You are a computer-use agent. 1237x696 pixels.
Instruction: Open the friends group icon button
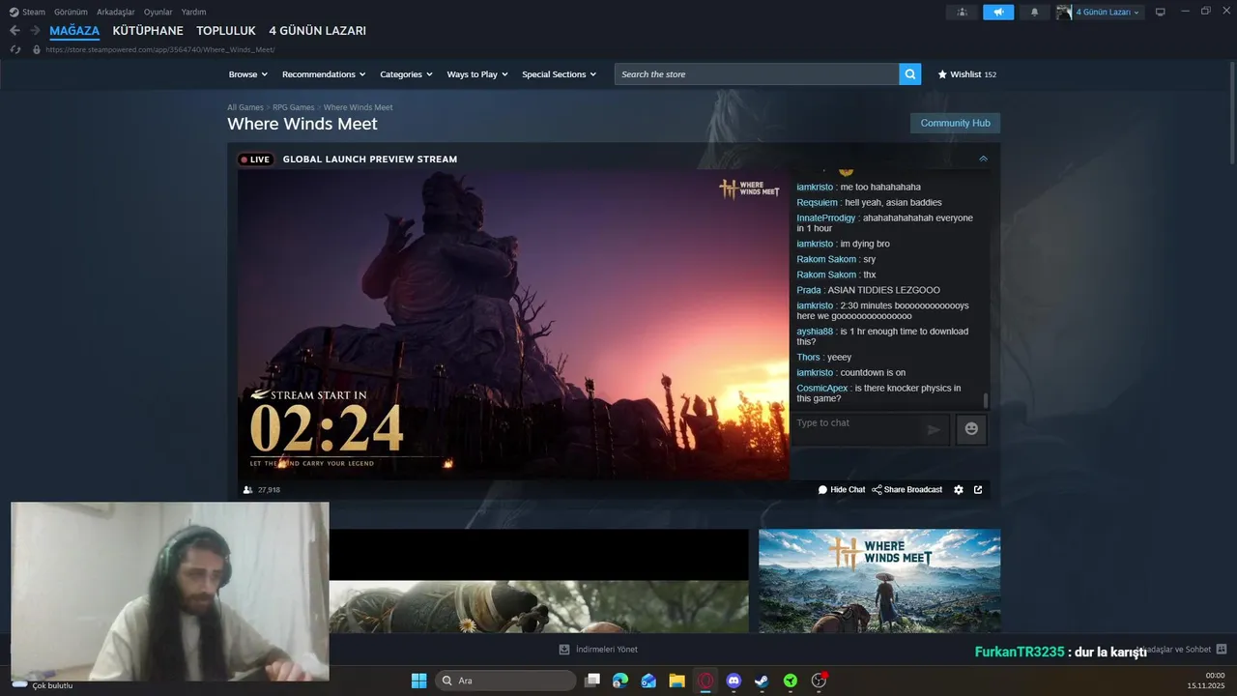tap(962, 13)
